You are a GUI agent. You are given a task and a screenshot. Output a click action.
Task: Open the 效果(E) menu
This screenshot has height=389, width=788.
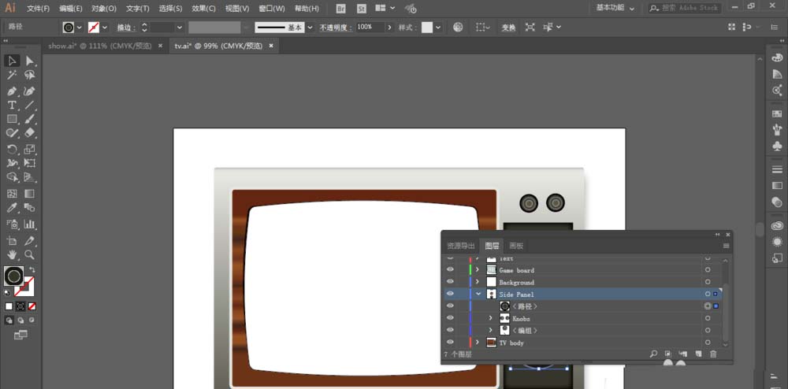pyautogui.click(x=203, y=9)
